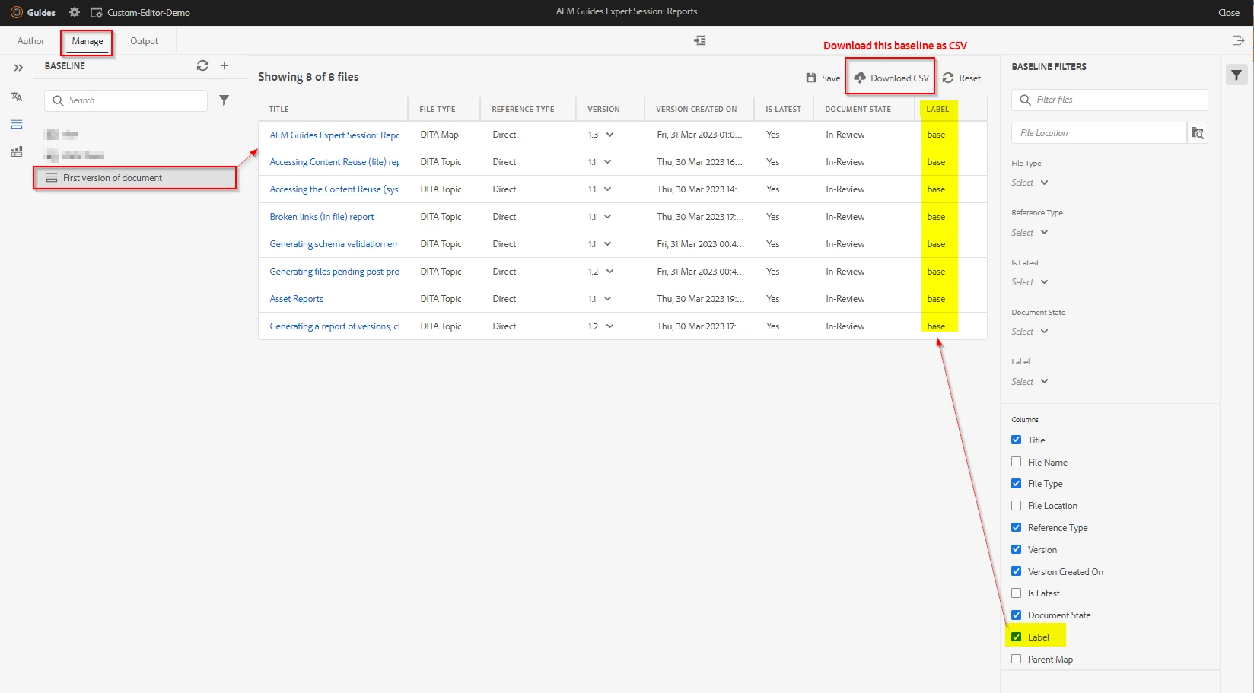Open the Baseline panel icon in sidebar
This screenshot has height=693, width=1254.
point(17,124)
